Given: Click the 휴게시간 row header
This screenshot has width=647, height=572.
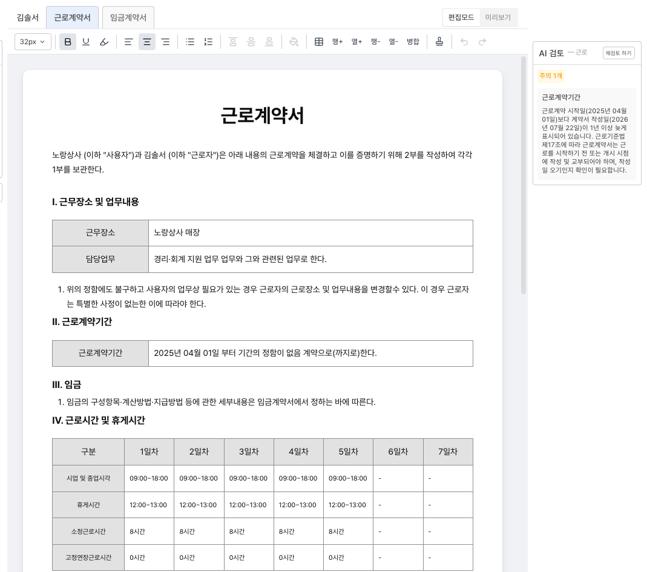Looking at the screenshot, I should (x=88, y=505).
